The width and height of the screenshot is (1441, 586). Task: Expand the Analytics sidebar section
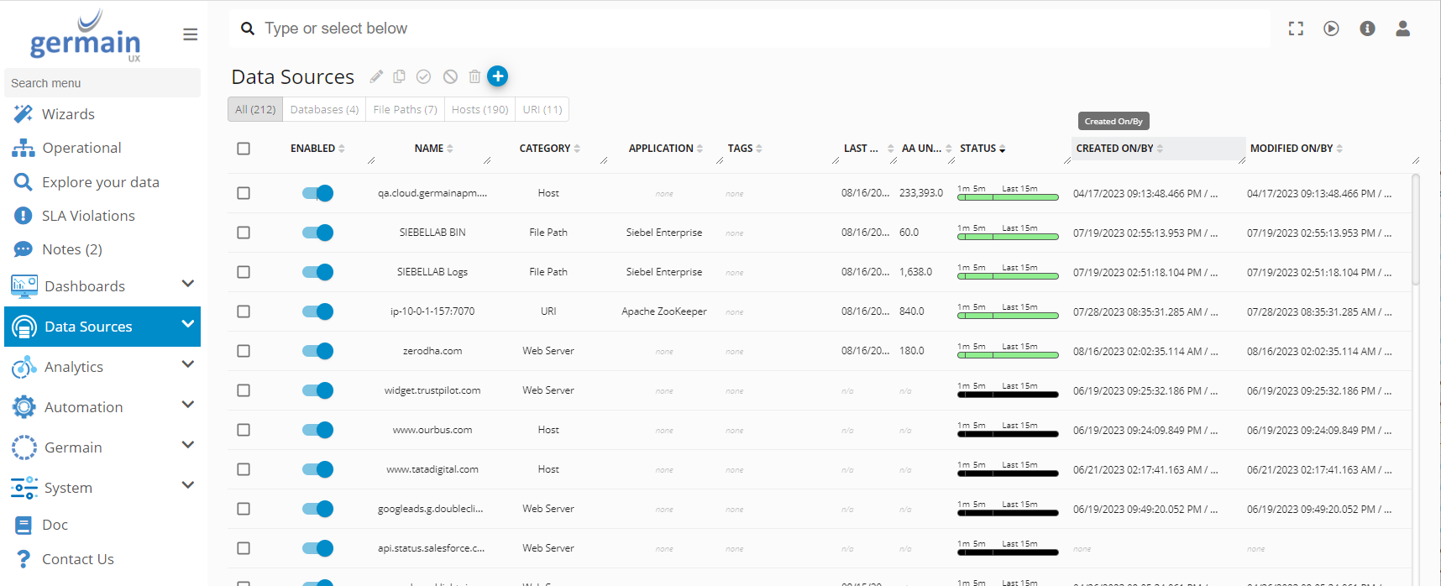[x=188, y=365]
